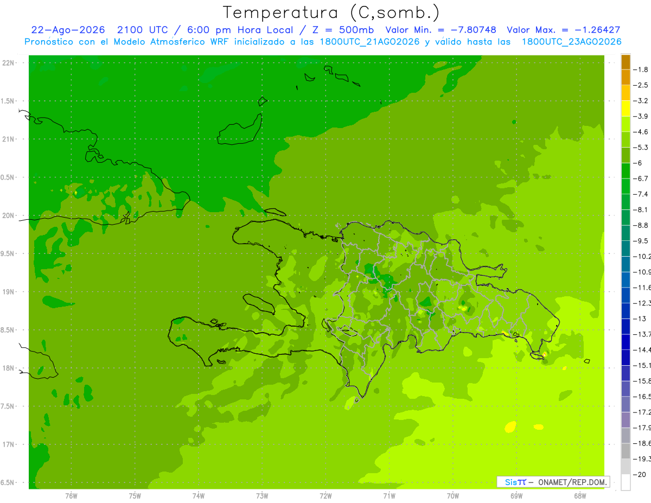Screen dimensions: 651x503
Task: Pick the dark blue swatch between -13.7 and -14.4
Action: coord(626,342)
